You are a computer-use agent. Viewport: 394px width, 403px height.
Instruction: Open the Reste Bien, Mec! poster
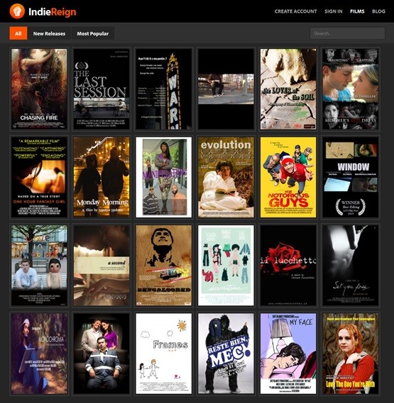tap(226, 353)
